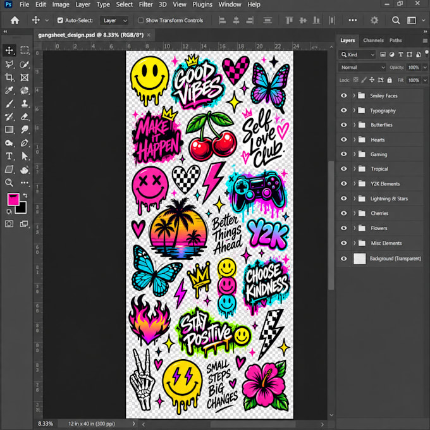
Task: Uncheck the Auto-Select checkbox
Action: coord(60,20)
